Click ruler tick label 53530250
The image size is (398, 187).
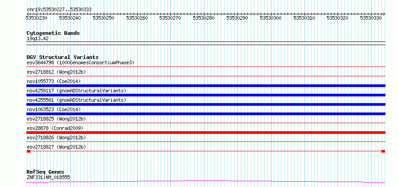click(x=104, y=18)
